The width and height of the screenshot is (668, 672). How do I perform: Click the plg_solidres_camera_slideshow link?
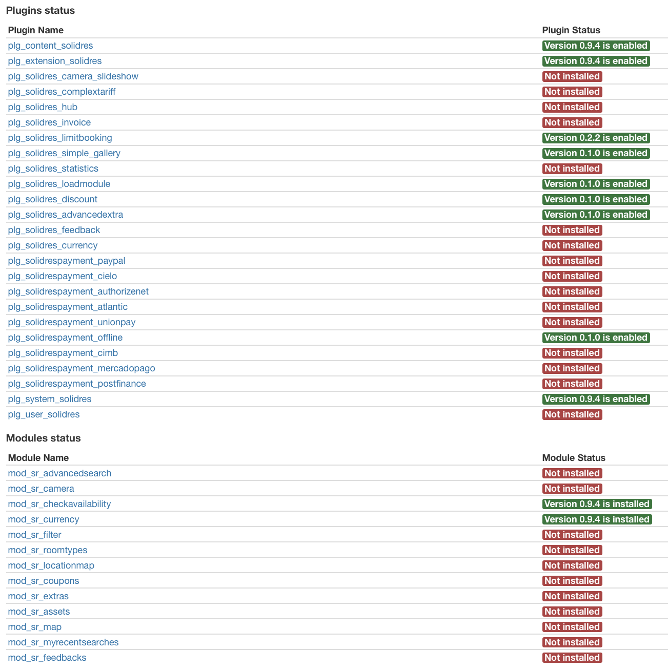[x=73, y=76]
